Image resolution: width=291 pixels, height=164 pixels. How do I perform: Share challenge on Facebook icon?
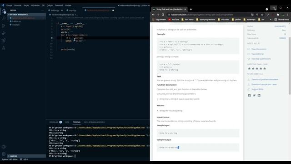pos(249,95)
